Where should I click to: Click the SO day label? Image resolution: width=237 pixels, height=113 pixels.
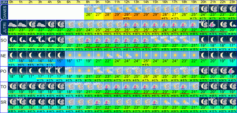(x=3, y=40)
